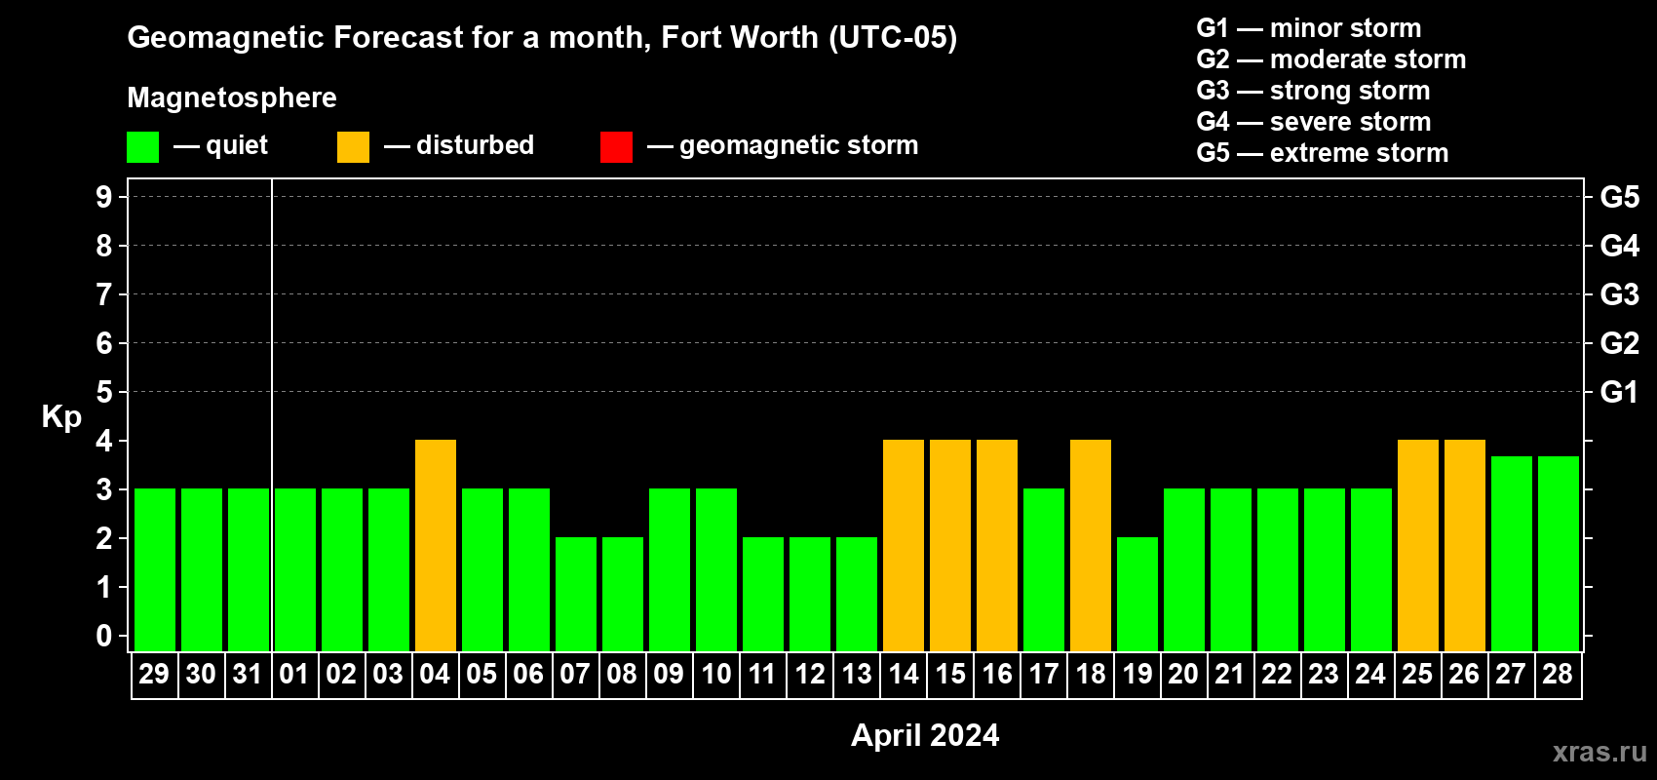This screenshot has height=780, width=1657.
Task: Click the April 2024 month label
Action: click(925, 735)
